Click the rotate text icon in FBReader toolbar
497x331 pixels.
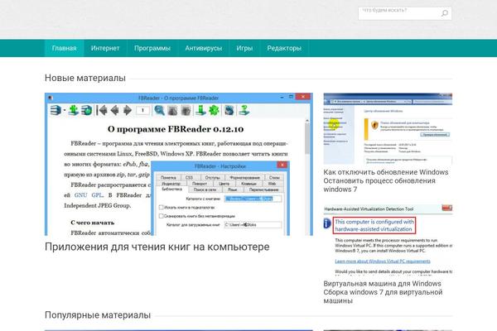click(x=229, y=110)
